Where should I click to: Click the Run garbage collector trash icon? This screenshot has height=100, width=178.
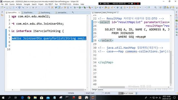(137, 93)
